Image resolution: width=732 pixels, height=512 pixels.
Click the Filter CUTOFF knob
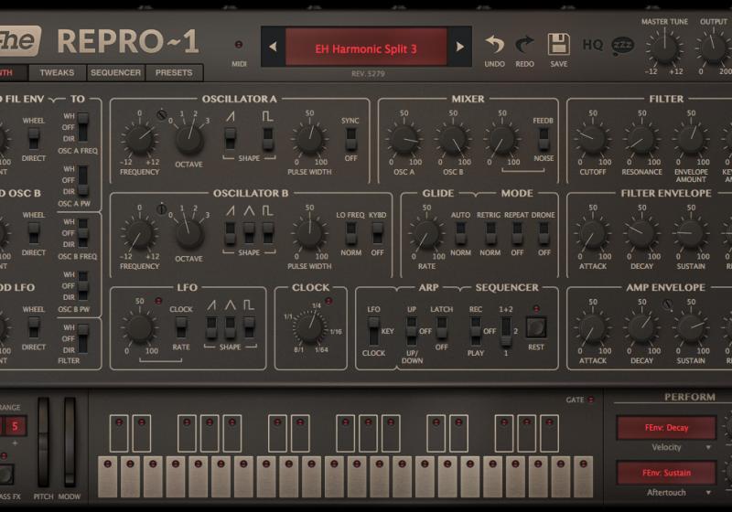pyautogui.click(x=592, y=139)
